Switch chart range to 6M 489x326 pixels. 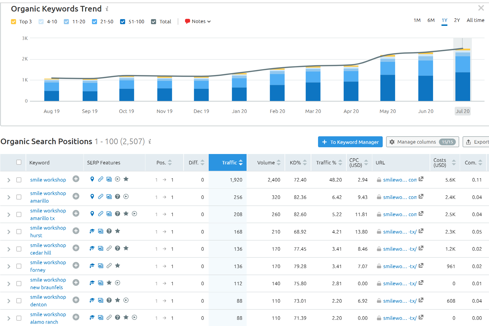tap(431, 20)
